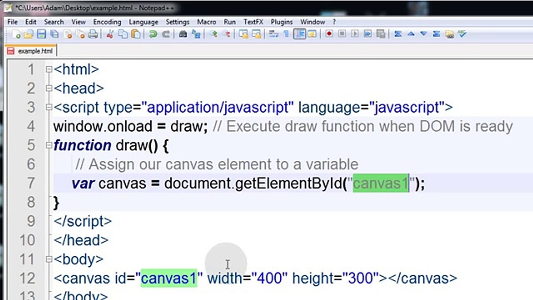Screen dimensions: 533x300
Task: Open the Search menu
Action: click(x=54, y=22)
